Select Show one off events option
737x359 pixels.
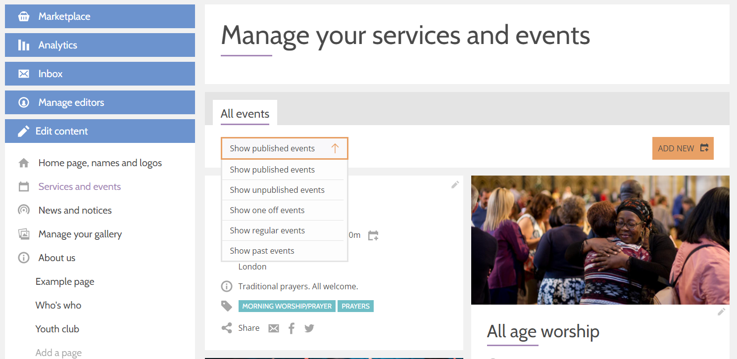(x=283, y=210)
